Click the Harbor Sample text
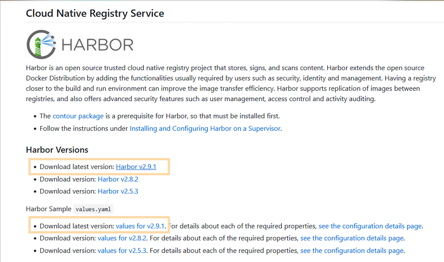 (48, 209)
